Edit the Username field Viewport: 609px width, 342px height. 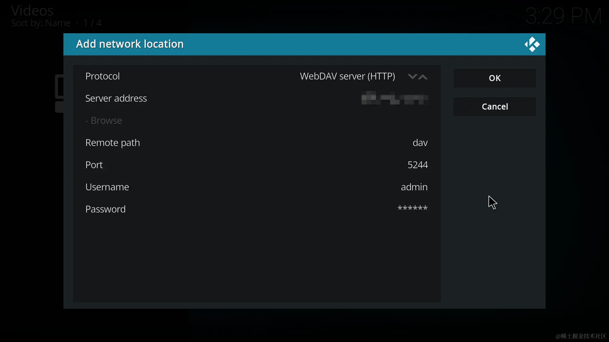point(107,187)
